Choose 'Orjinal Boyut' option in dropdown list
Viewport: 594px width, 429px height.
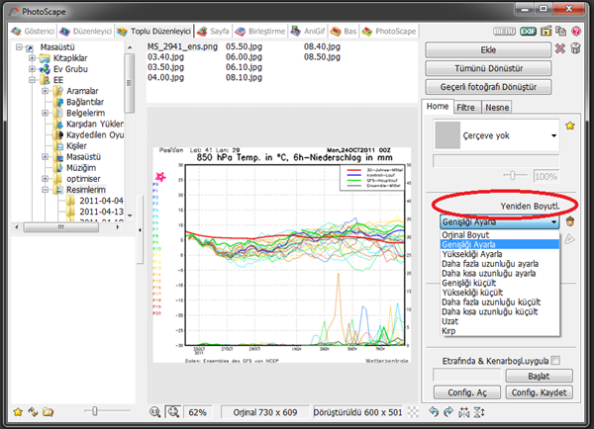[x=465, y=235]
